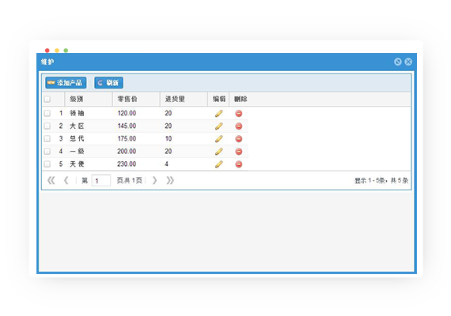The width and height of the screenshot is (451, 316).
Task: Edit row 1 领袖 with pencil icon
Action: coord(219,114)
